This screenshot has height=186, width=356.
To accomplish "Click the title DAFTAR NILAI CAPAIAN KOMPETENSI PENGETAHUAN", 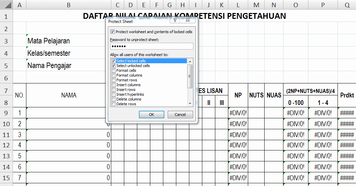I will click(x=185, y=16).
